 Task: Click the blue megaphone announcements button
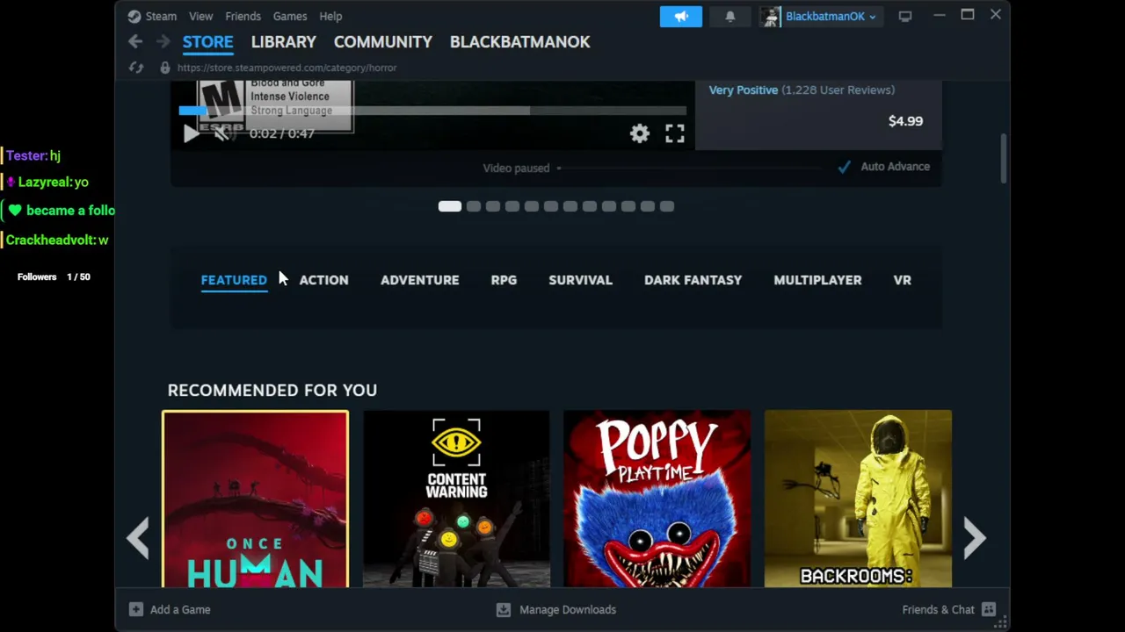tap(681, 16)
